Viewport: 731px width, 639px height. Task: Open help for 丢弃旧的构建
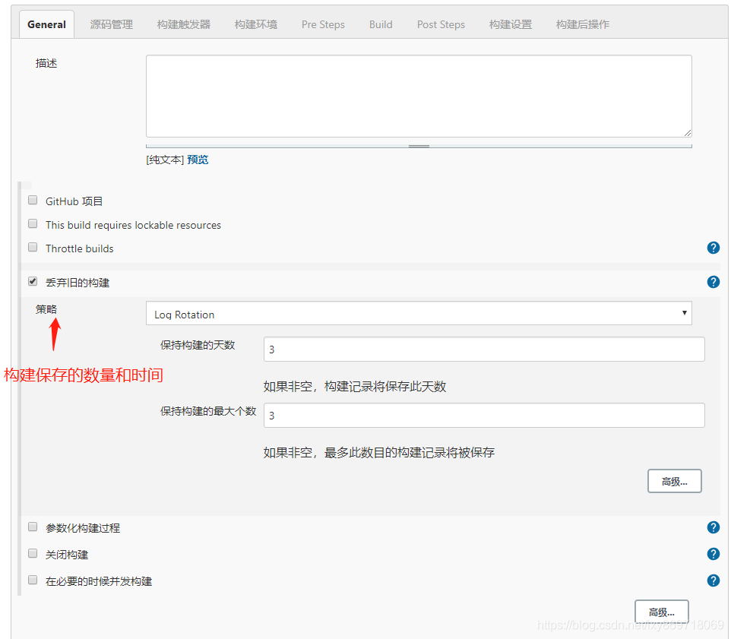tap(713, 282)
